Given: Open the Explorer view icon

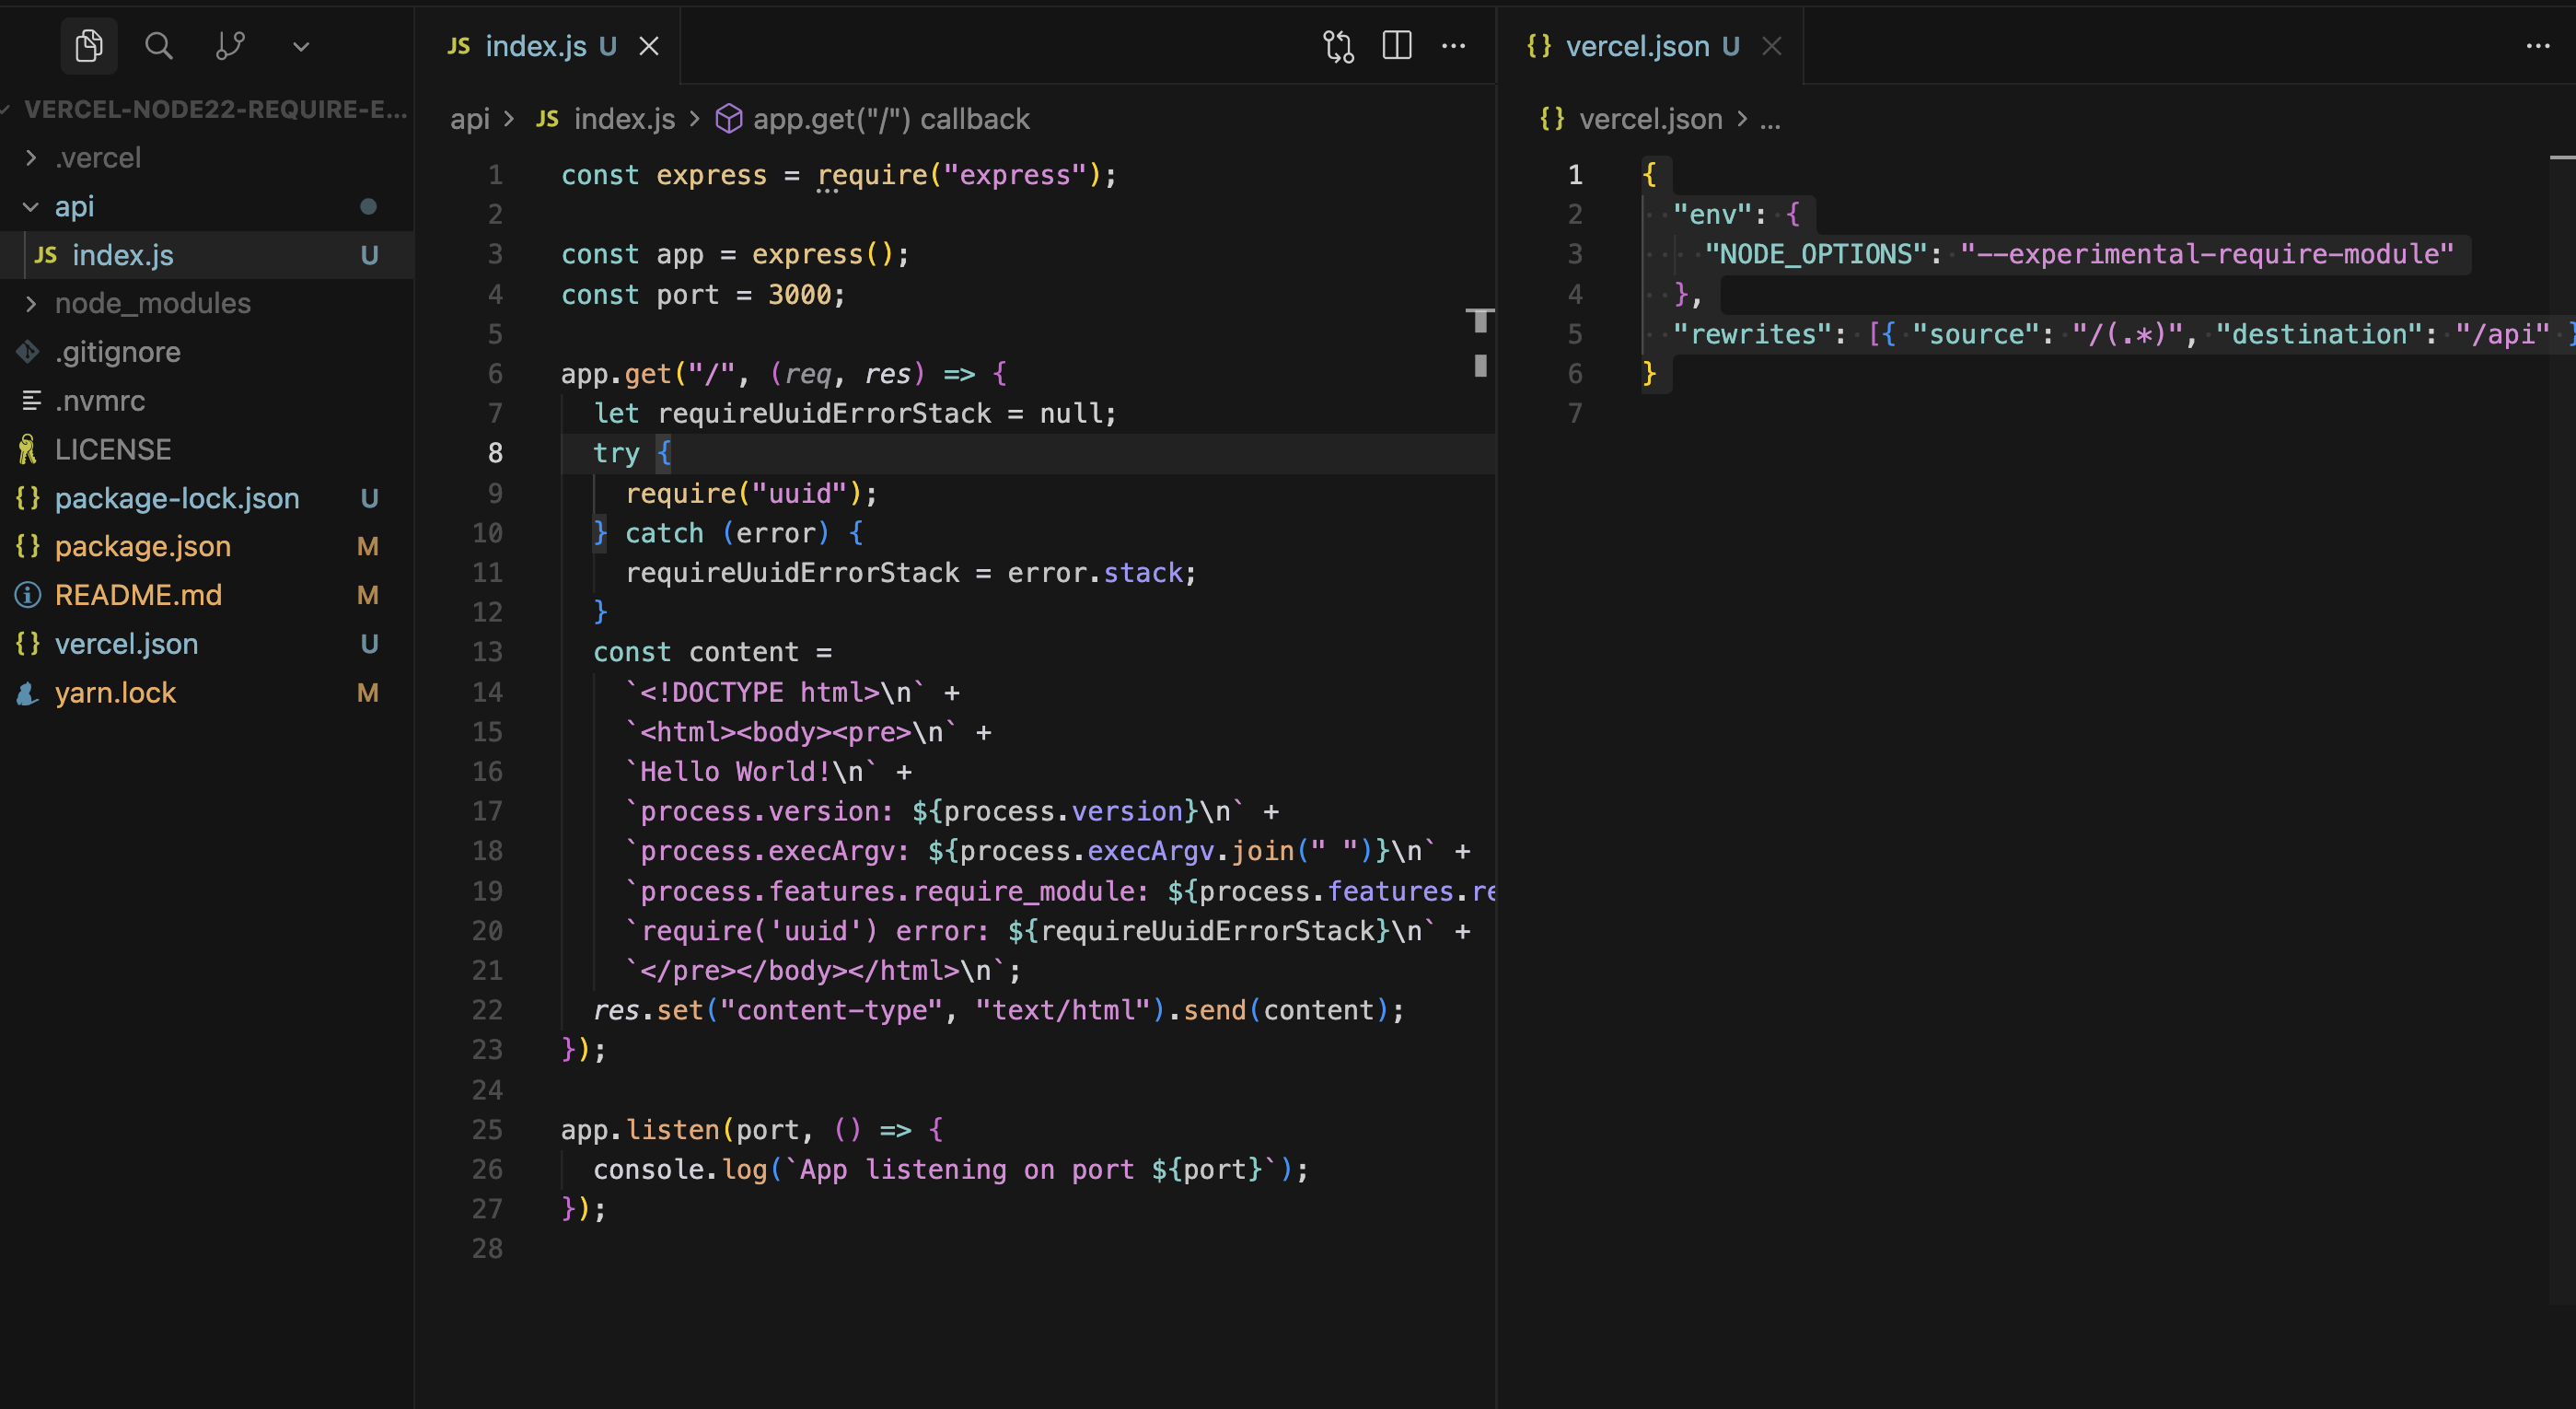Looking at the screenshot, I should [x=89, y=46].
